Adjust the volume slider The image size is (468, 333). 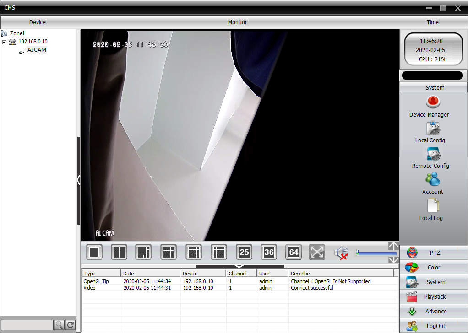tap(376, 253)
